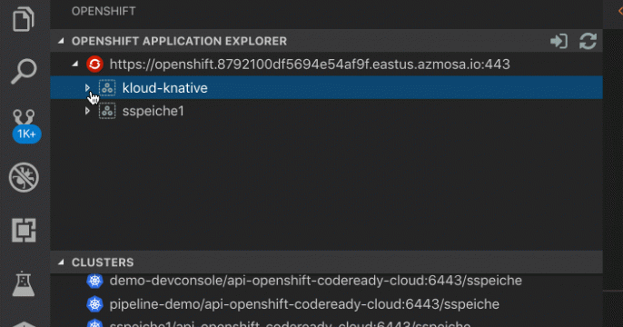The height and width of the screenshot is (327, 623).
Task: Click the Log in to cluster icon
Action: pyautogui.click(x=559, y=41)
